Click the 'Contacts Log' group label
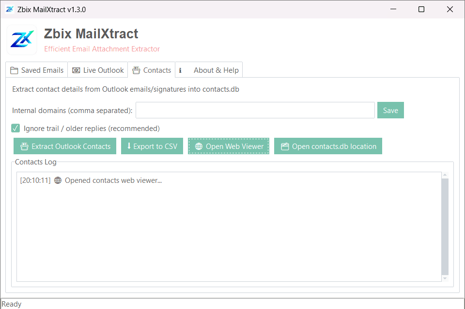The image size is (465, 309). pyautogui.click(x=35, y=162)
